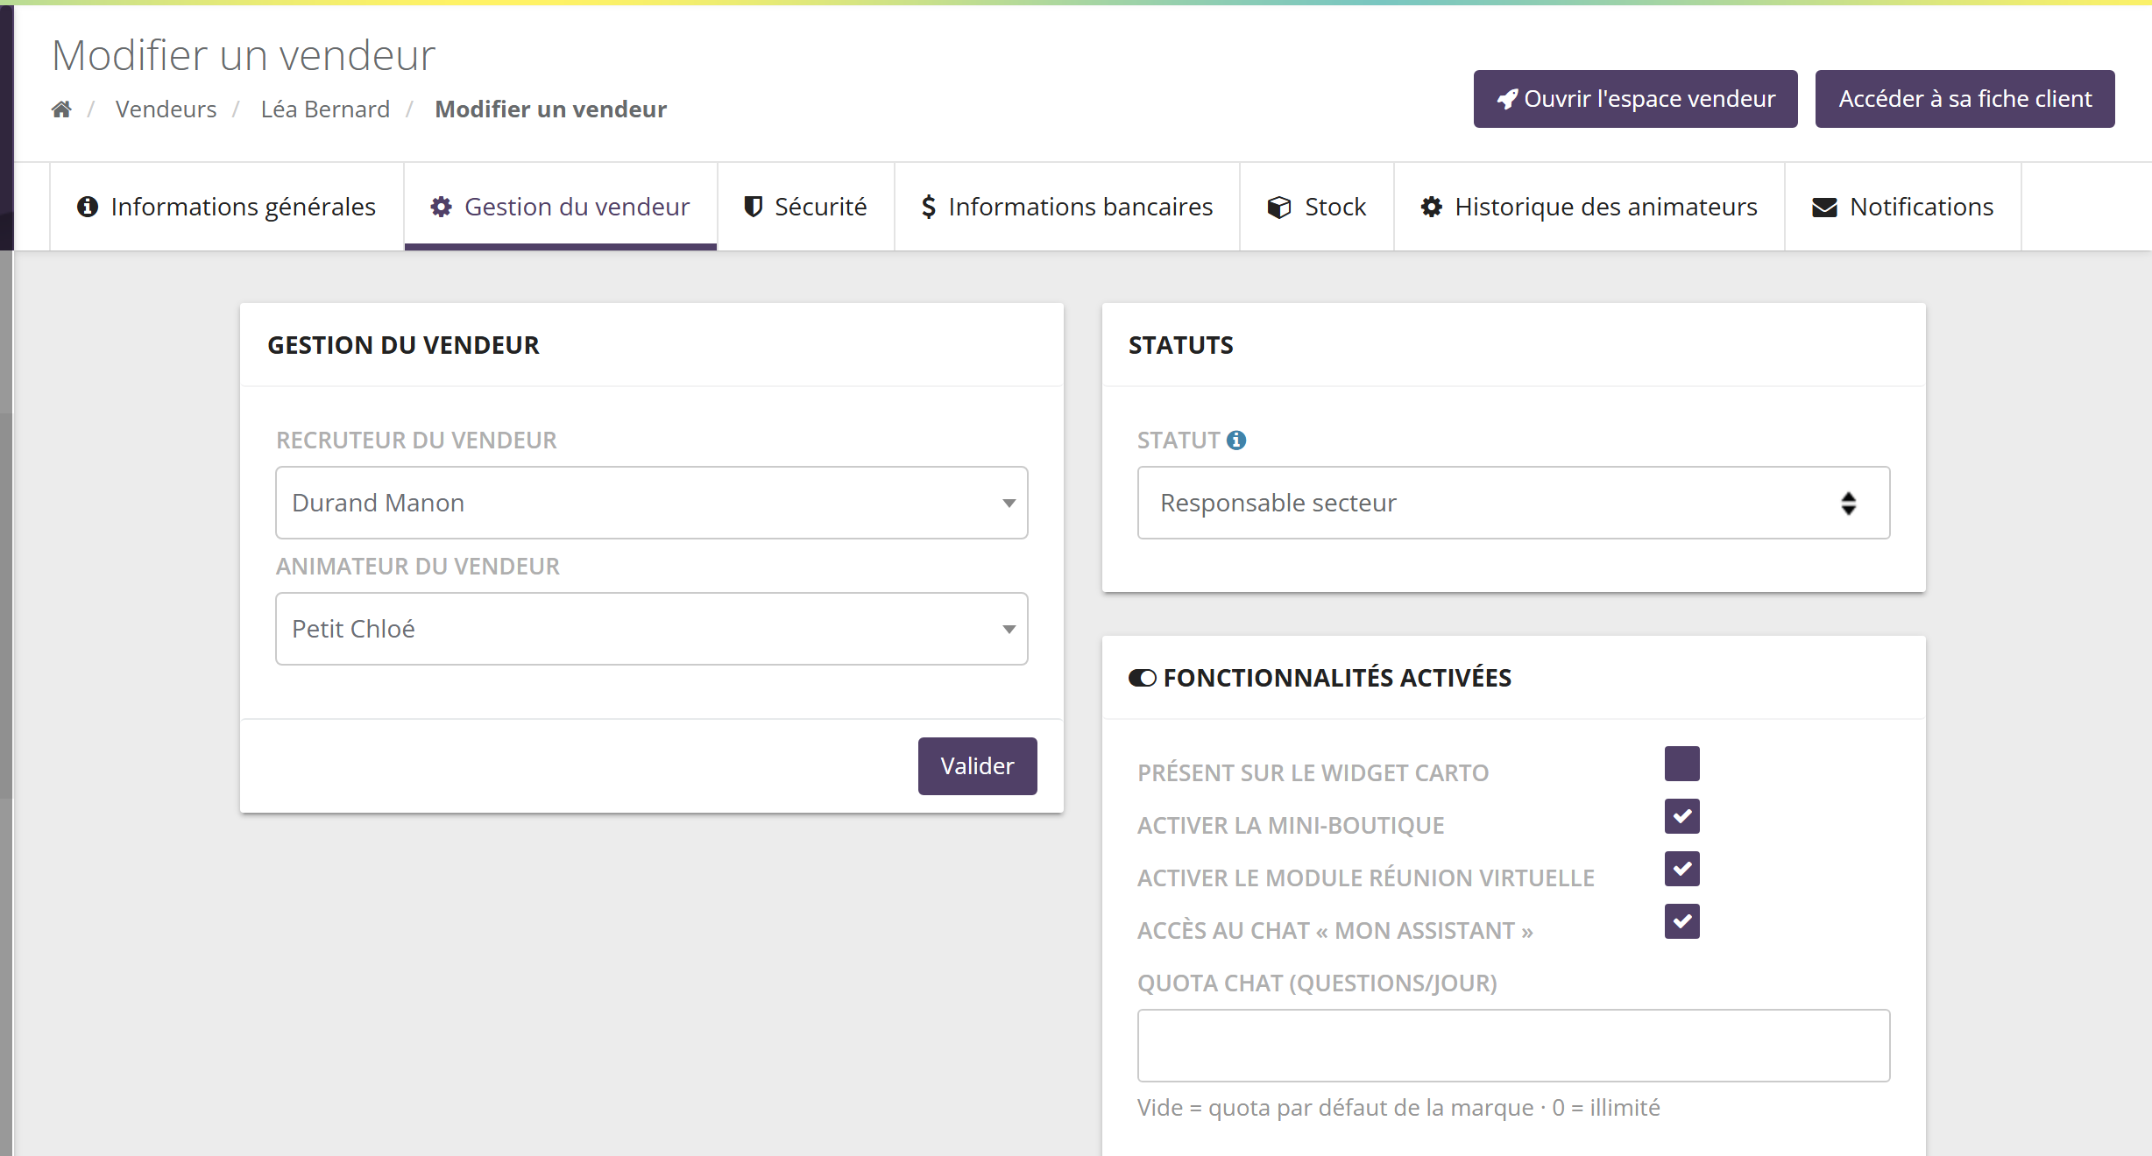Click the Modifier un vendeur breadcrumb text
This screenshot has width=2152, height=1156.
pyautogui.click(x=551, y=109)
